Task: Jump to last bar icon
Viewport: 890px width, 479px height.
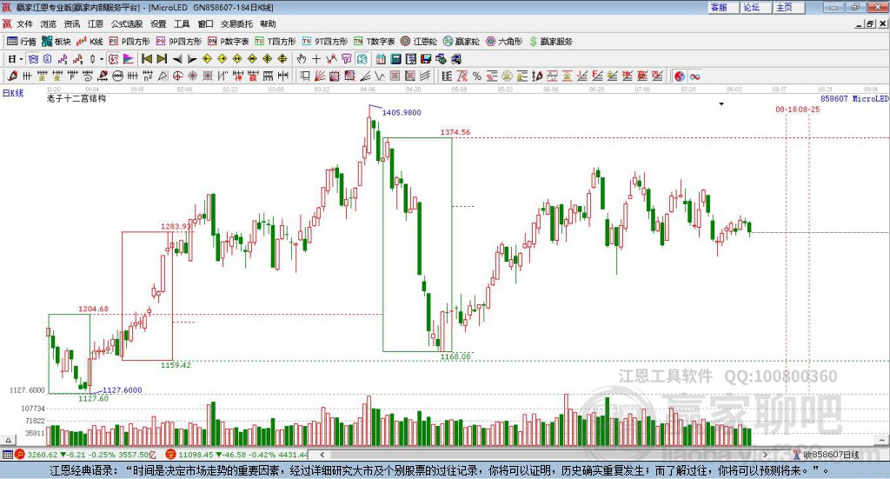Action: coord(162,59)
